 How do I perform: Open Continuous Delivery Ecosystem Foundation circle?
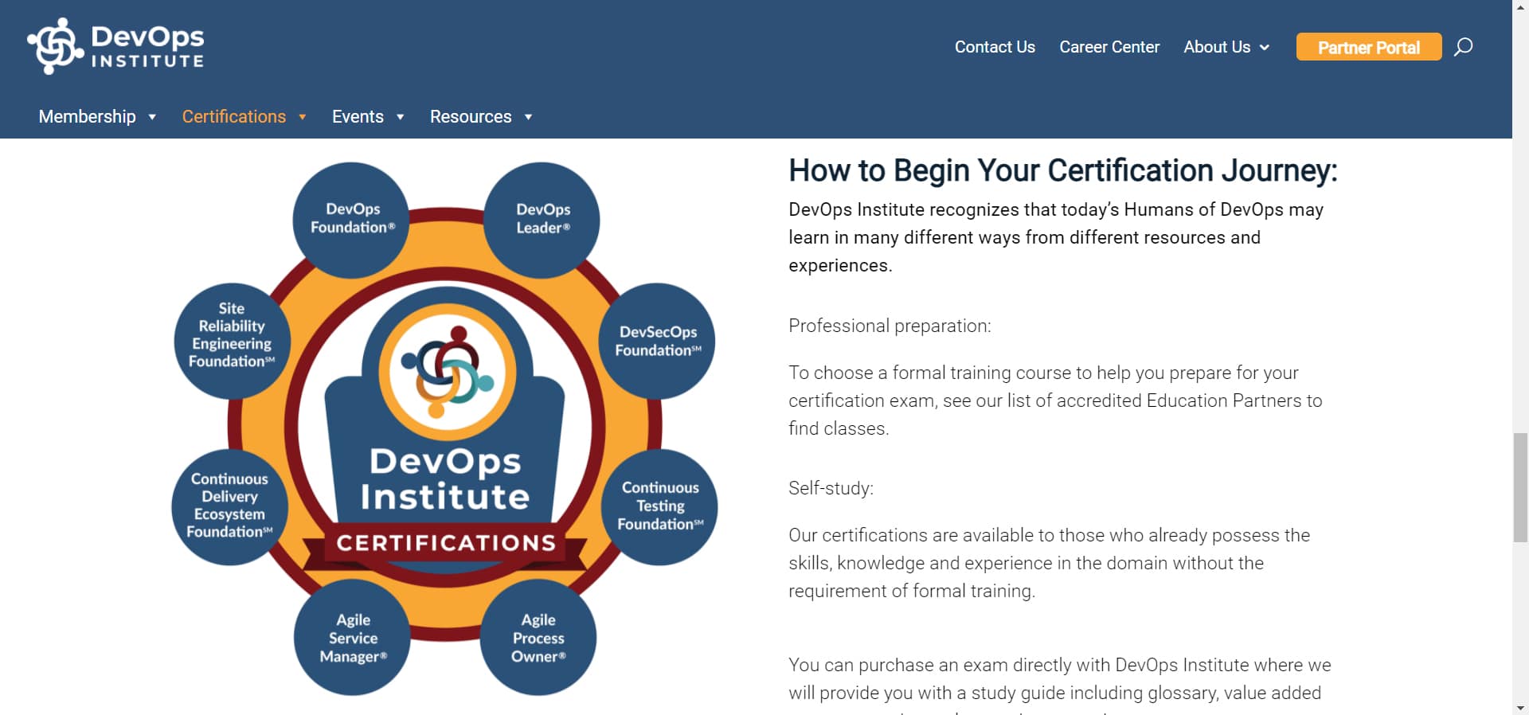point(229,506)
